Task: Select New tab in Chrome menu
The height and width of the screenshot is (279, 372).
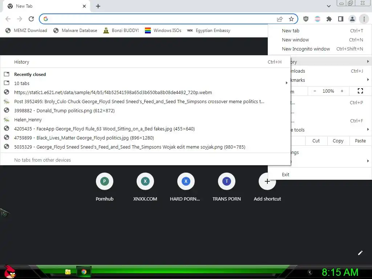Action: pos(320,31)
